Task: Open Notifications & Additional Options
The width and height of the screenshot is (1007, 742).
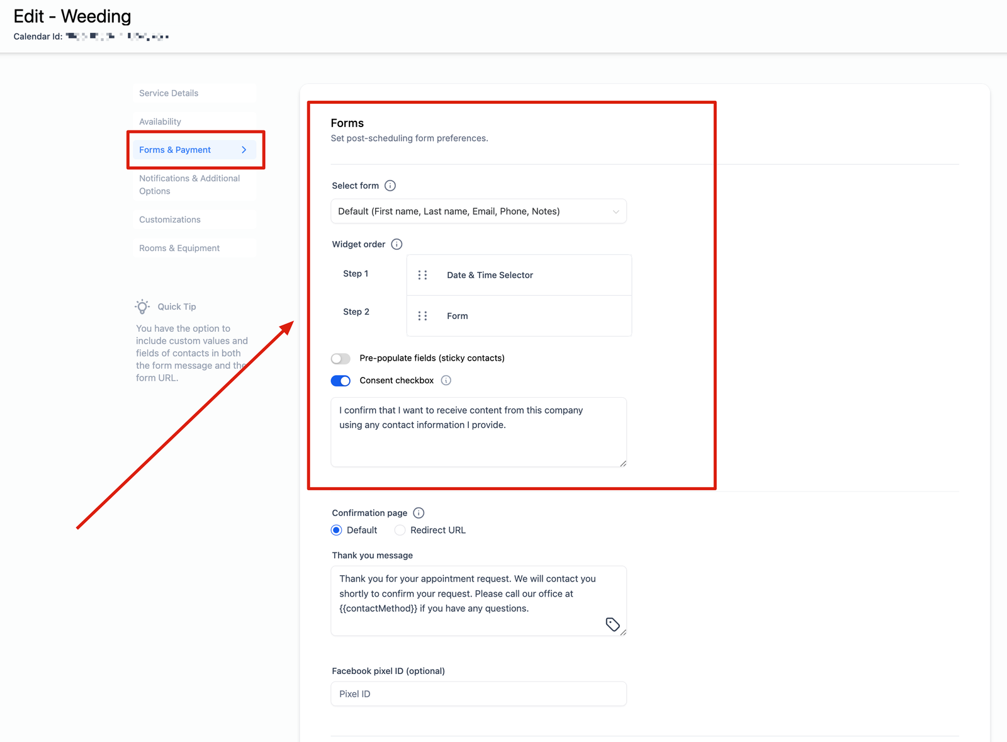Action: [x=189, y=184]
